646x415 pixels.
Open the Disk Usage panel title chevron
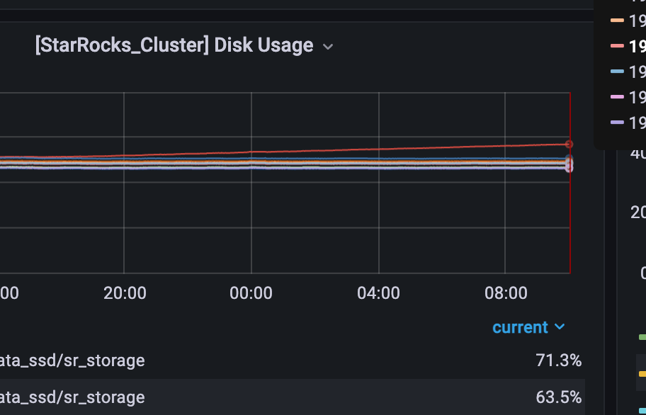pos(328,47)
